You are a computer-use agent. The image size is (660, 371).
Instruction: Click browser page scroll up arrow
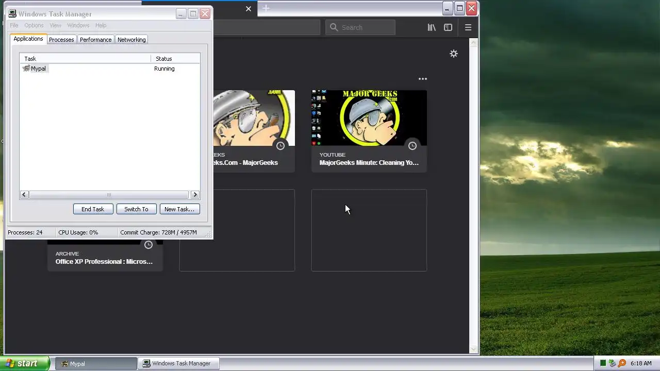474,43
